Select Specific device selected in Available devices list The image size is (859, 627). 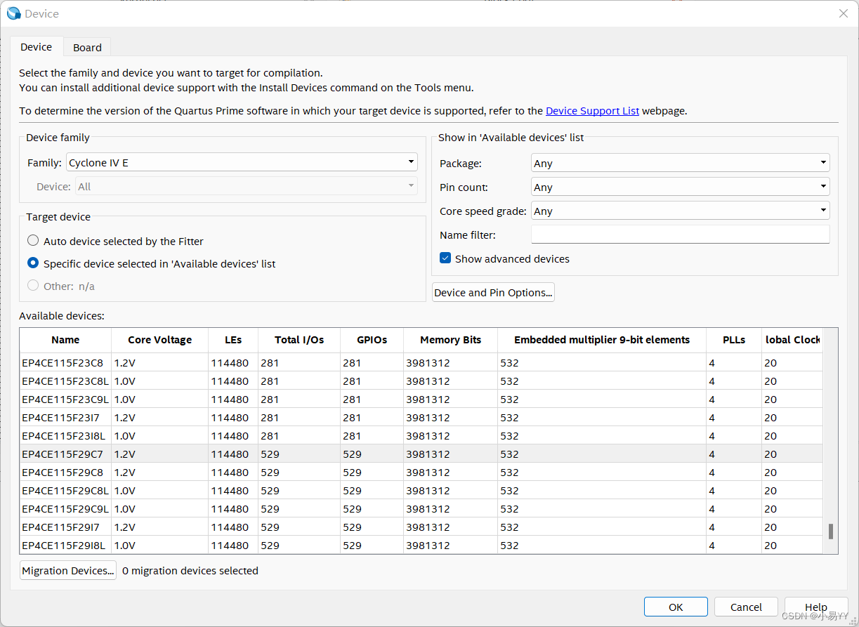click(33, 263)
